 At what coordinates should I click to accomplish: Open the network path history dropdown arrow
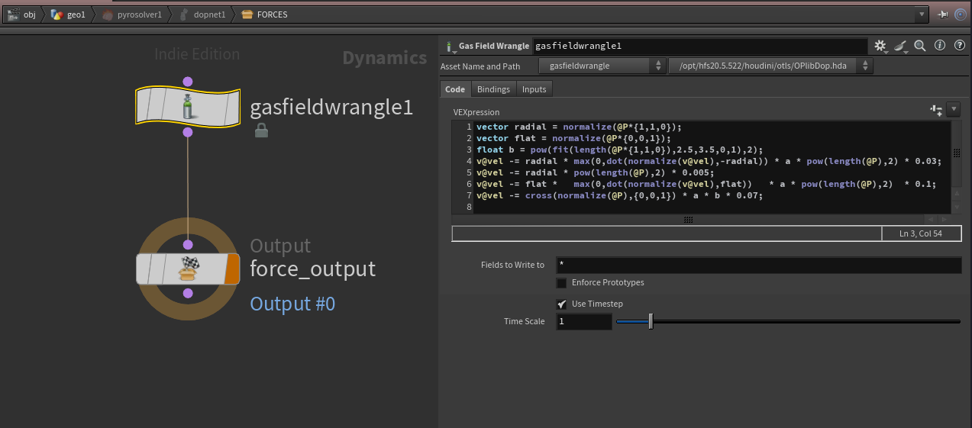point(922,14)
